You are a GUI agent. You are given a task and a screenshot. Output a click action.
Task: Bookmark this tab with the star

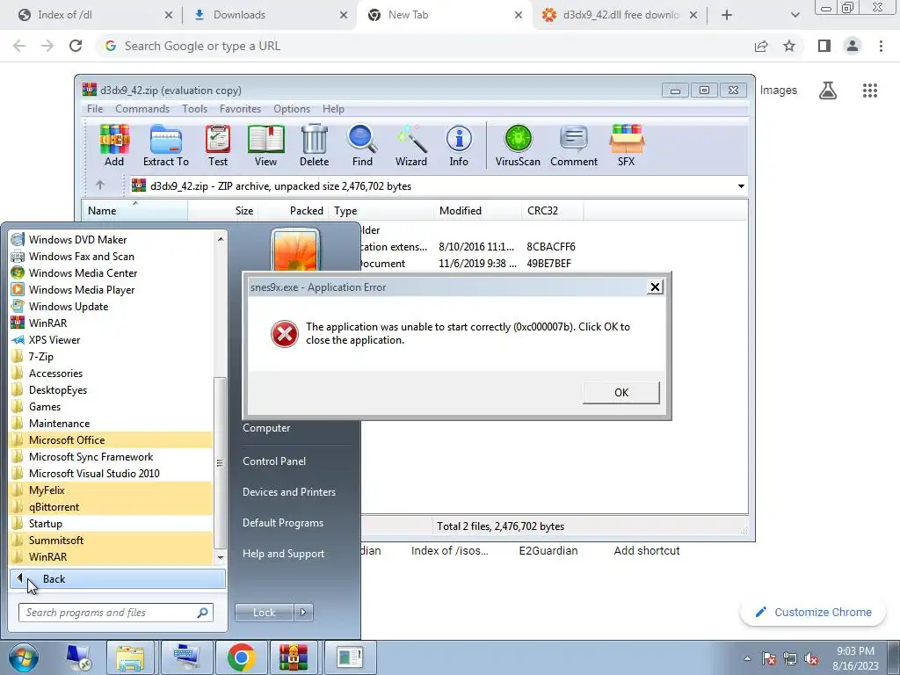pos(789,46)
